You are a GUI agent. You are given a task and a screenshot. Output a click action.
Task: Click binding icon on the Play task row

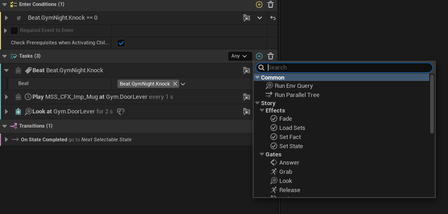point(246,97)
